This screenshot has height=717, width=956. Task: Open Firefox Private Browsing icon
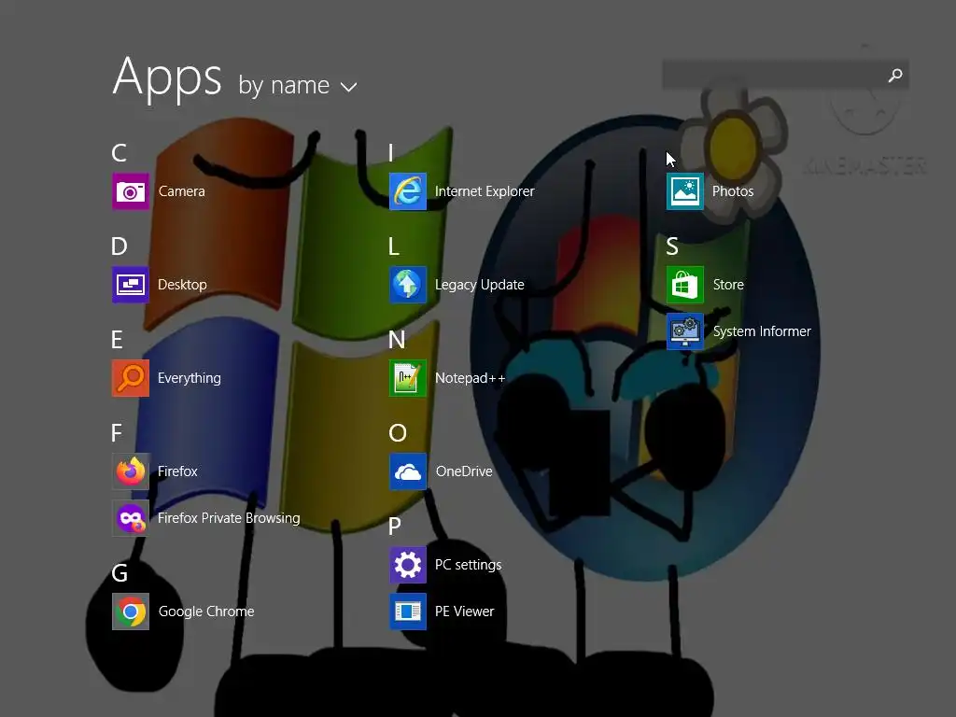tap(131, 518)
